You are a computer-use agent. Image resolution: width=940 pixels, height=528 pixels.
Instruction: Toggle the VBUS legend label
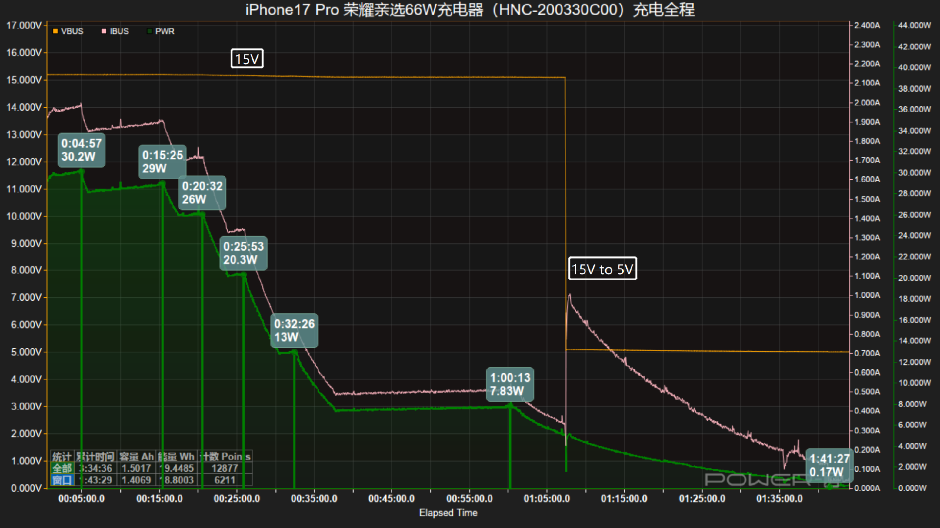[x=72, y=31]
